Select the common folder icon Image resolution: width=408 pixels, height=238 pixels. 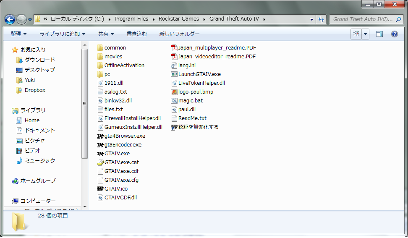100,48
